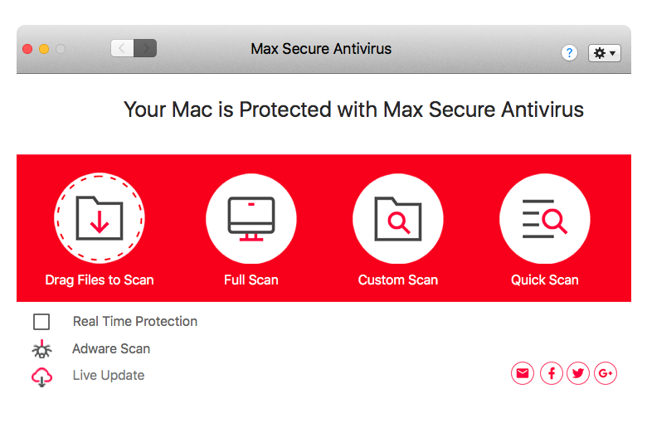Click the Adware Scan label

(x=111, y=348)
